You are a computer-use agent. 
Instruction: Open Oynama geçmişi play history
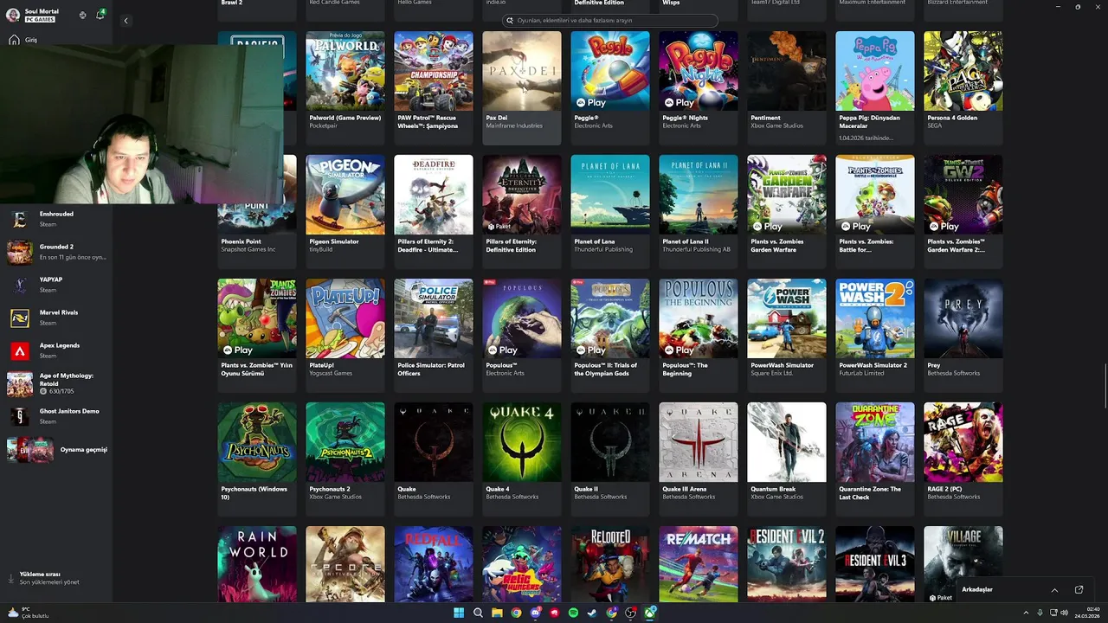tap(57, 450)
